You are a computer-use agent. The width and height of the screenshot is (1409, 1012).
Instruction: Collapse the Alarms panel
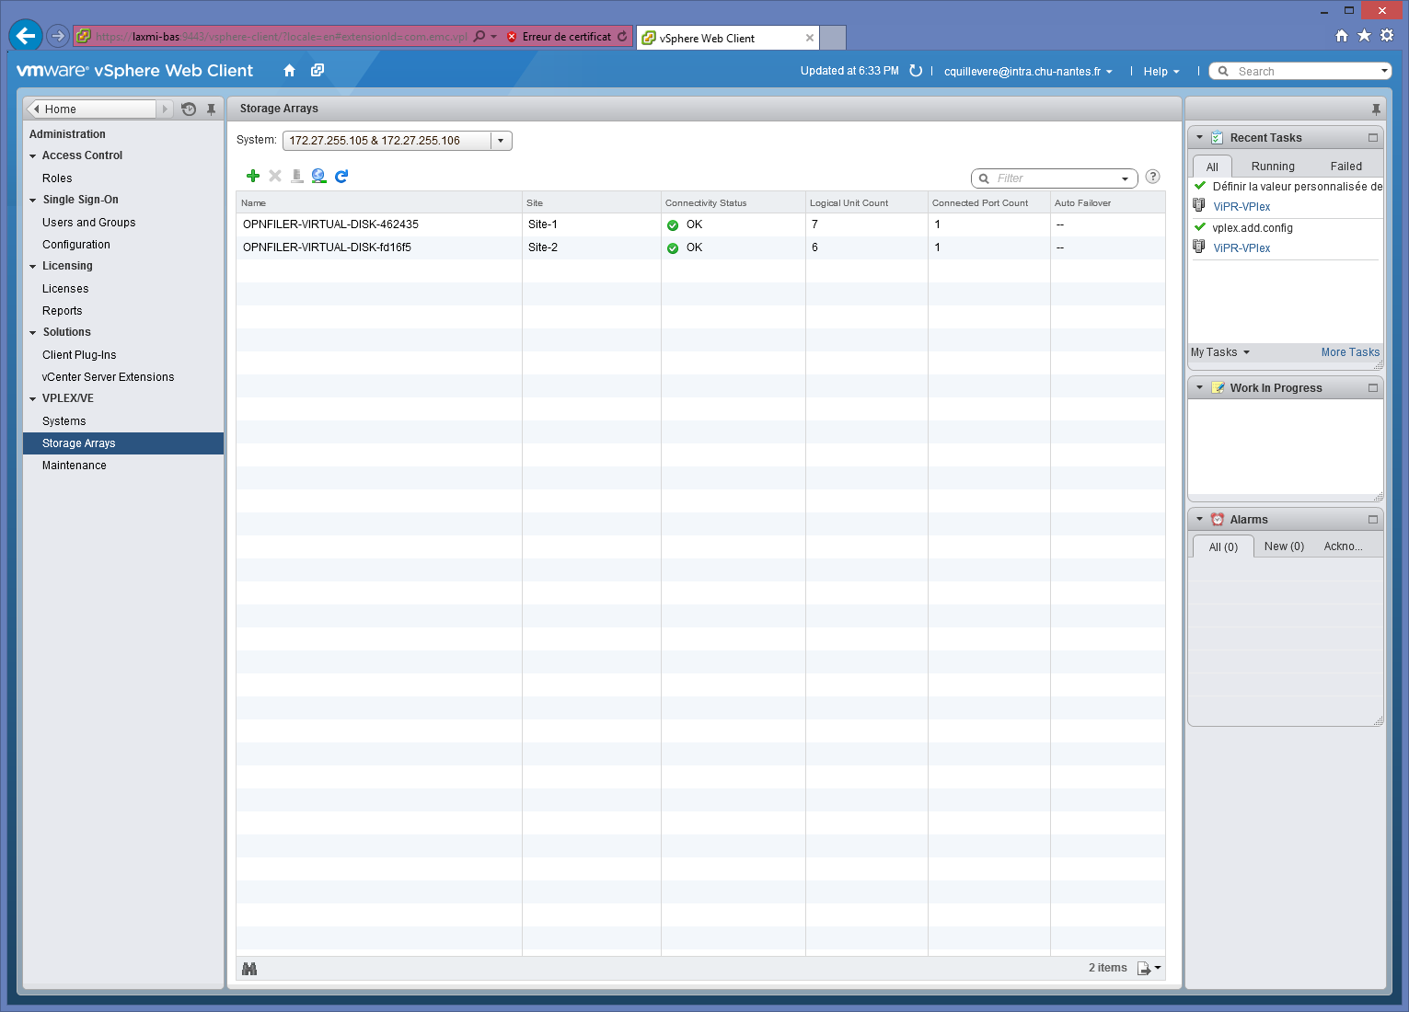[1199, 520]
